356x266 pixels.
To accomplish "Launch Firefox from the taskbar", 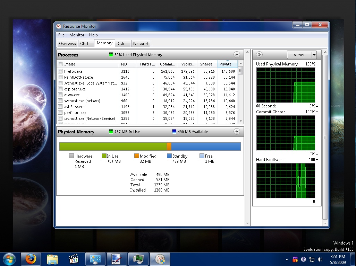I will [x=31, y=259].
